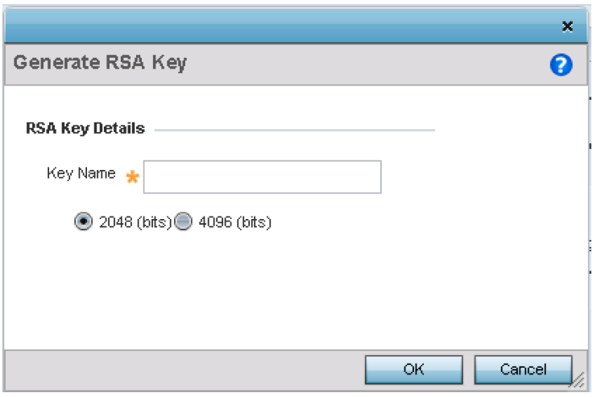597x397 pixels.
Task: Select the 4096 (bits) radio button
Action: pyautogui.click(x=183, y=221)
